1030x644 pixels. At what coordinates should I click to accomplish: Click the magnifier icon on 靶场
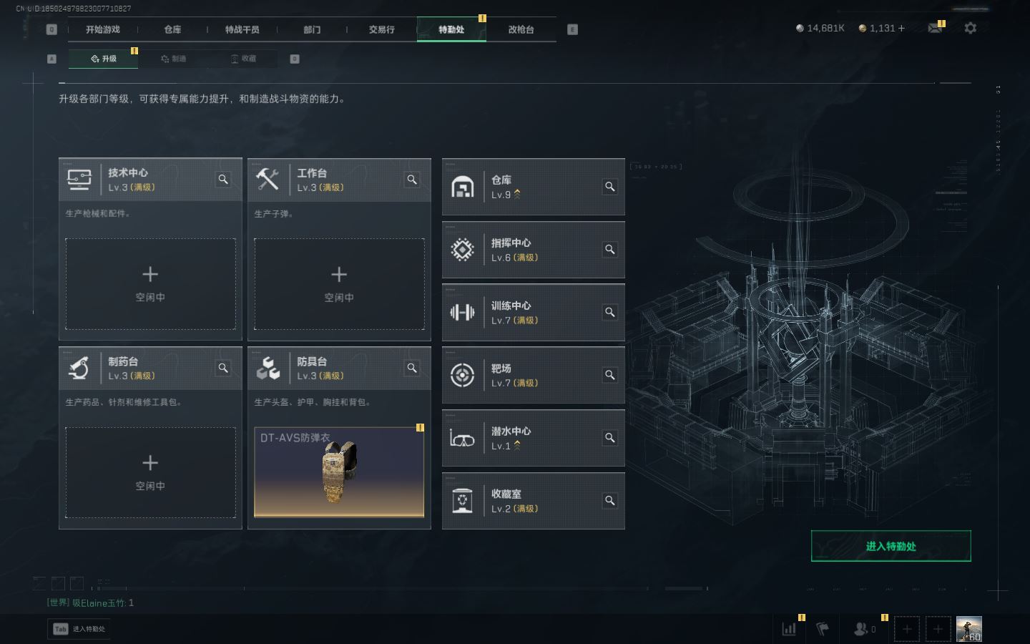[x=610, y=375]
